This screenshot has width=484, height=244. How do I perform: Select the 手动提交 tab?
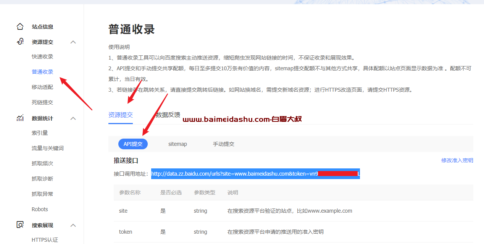(x=224, y=144)
